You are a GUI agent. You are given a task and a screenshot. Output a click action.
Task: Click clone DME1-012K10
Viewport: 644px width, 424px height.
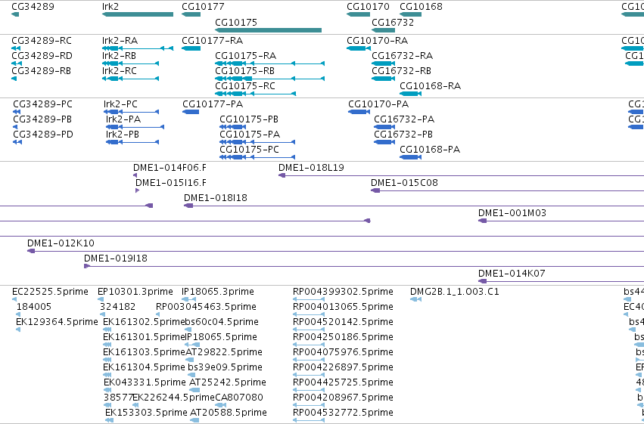tap(335, 252)
